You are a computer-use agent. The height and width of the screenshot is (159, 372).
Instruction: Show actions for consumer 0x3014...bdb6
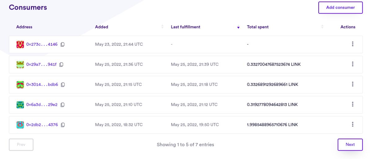pyautogui.click(x=352, y=84)
